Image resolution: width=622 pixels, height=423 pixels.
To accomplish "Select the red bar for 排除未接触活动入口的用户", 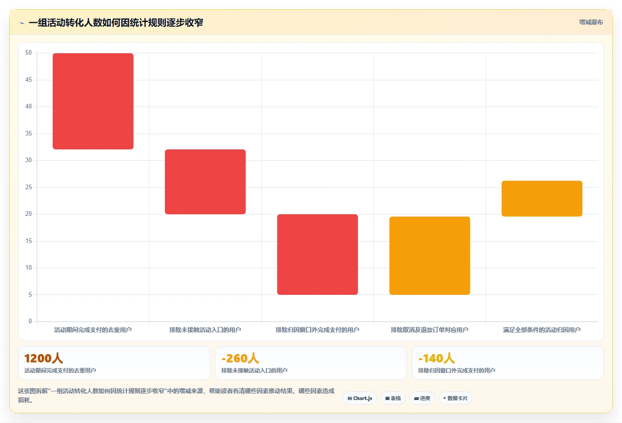I will pyautogui.click(x=205, y=182).
